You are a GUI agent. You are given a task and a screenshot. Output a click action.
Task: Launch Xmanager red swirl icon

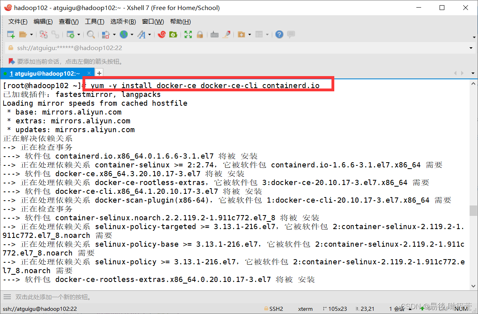pos(162,34)
